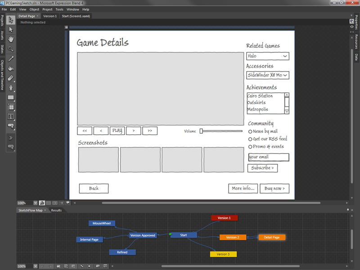Select the Direct Selection tool
This screenshot has width=360, height=270.
(x=11, y=30)
